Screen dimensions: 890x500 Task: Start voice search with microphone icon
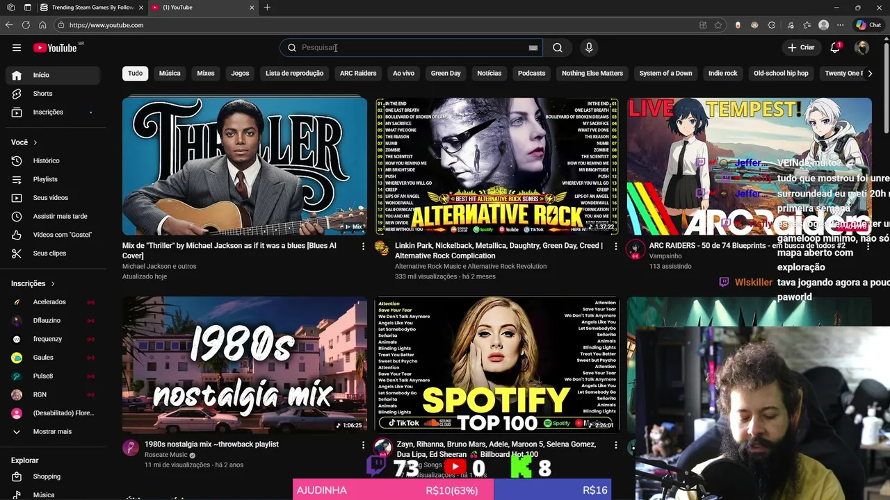click(x=589, y=47)
